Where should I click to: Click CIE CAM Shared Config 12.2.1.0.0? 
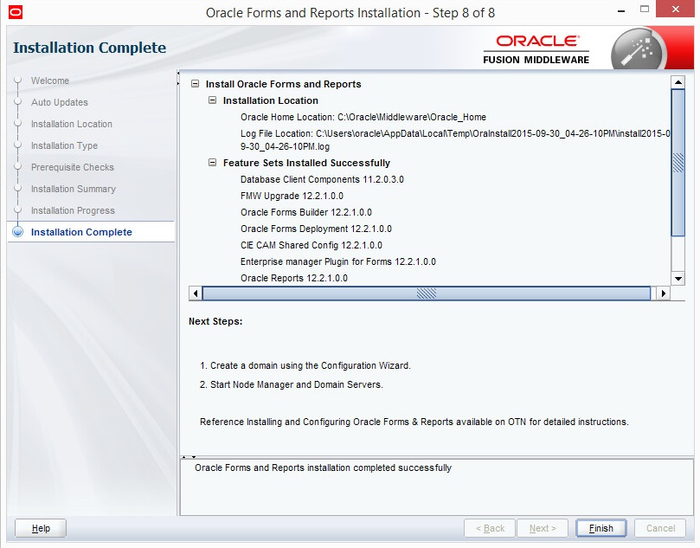[311, 245]
